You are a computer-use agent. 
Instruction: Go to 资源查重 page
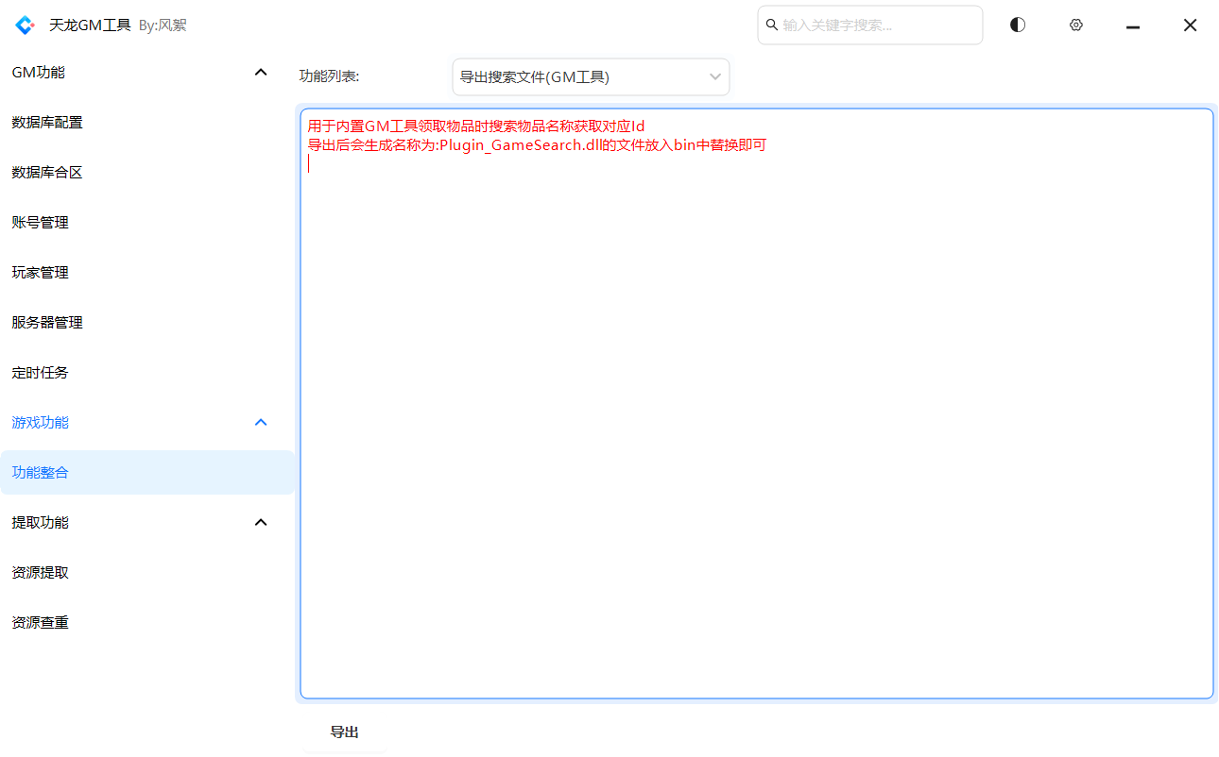click(x=41, y=623)
